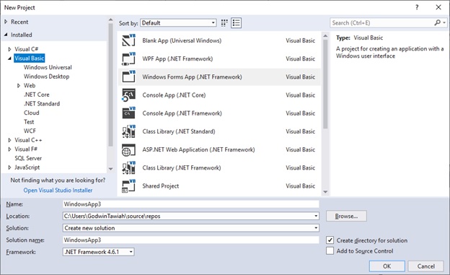Image resolution: width=450 pixels, height=275 pixels.
Task: Select Windows Desktop in the tree
Action: coord(46,77)
